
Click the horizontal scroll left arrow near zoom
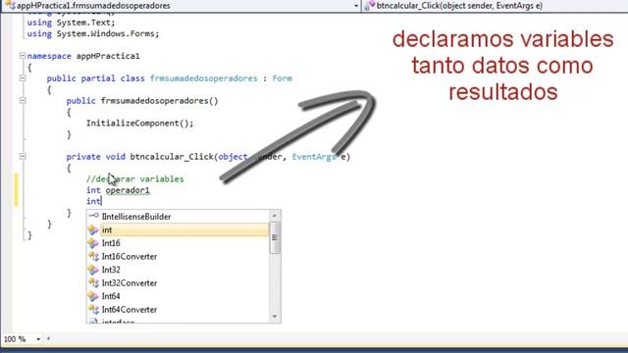click(48, 339)
